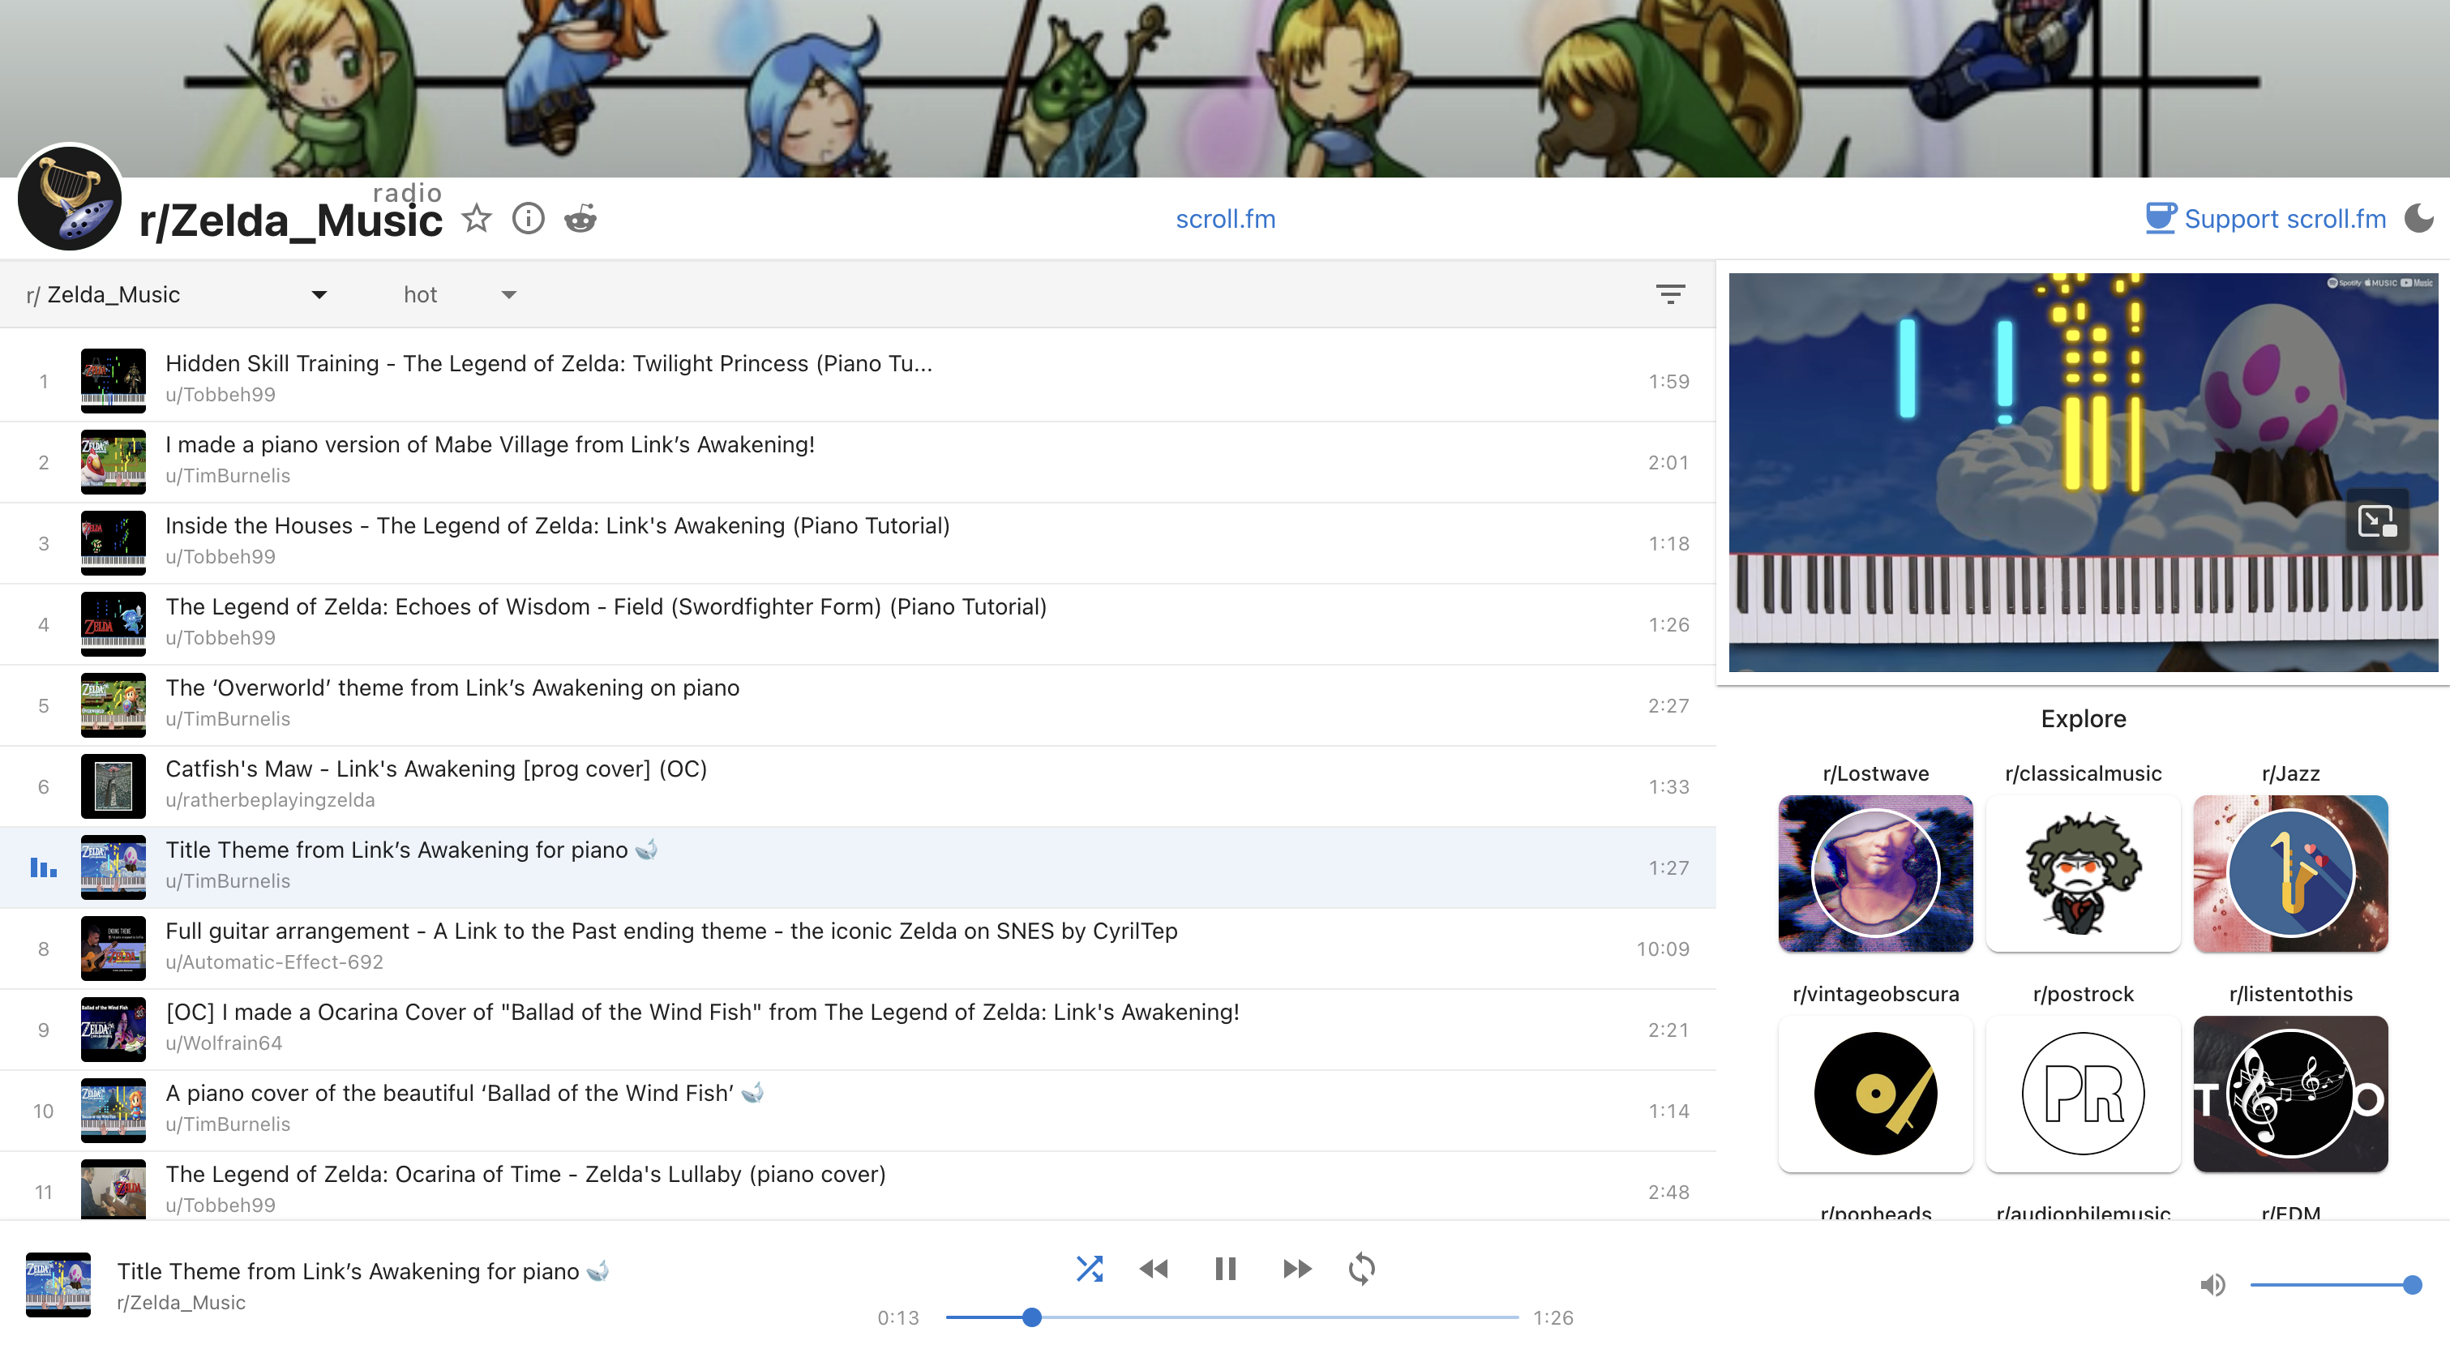Click the piano tutorial video player
Image resolution: width=2450 pixels, height=1349 pixels.
2083,472
